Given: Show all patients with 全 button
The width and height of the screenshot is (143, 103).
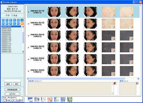Looking at the screenshot, I should tap(22, 20).
